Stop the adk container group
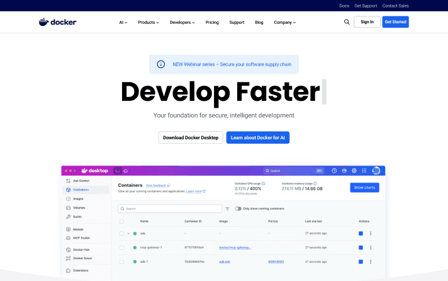 pyautogui.click(x=361, y=234)
